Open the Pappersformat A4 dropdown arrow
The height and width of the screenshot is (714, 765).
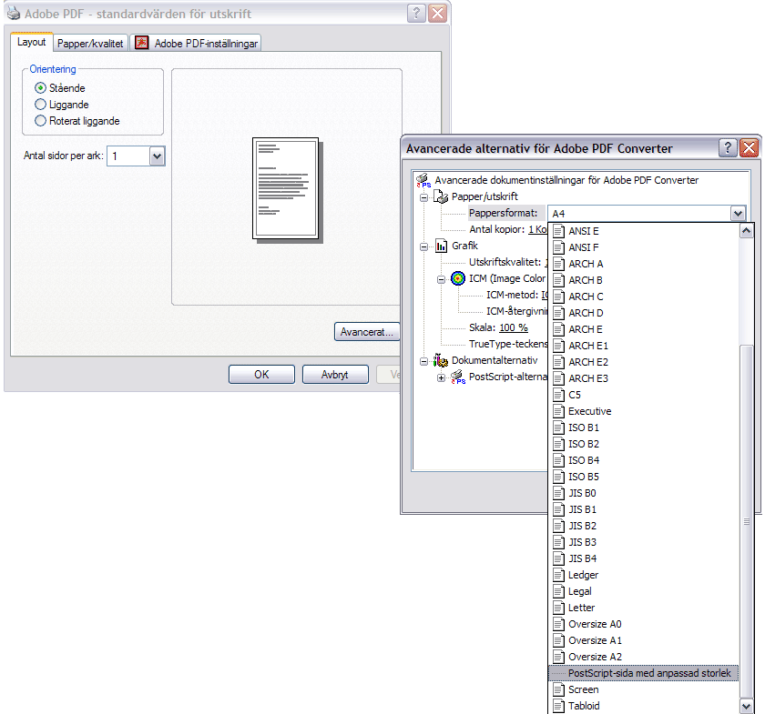[x=738, y=214]
